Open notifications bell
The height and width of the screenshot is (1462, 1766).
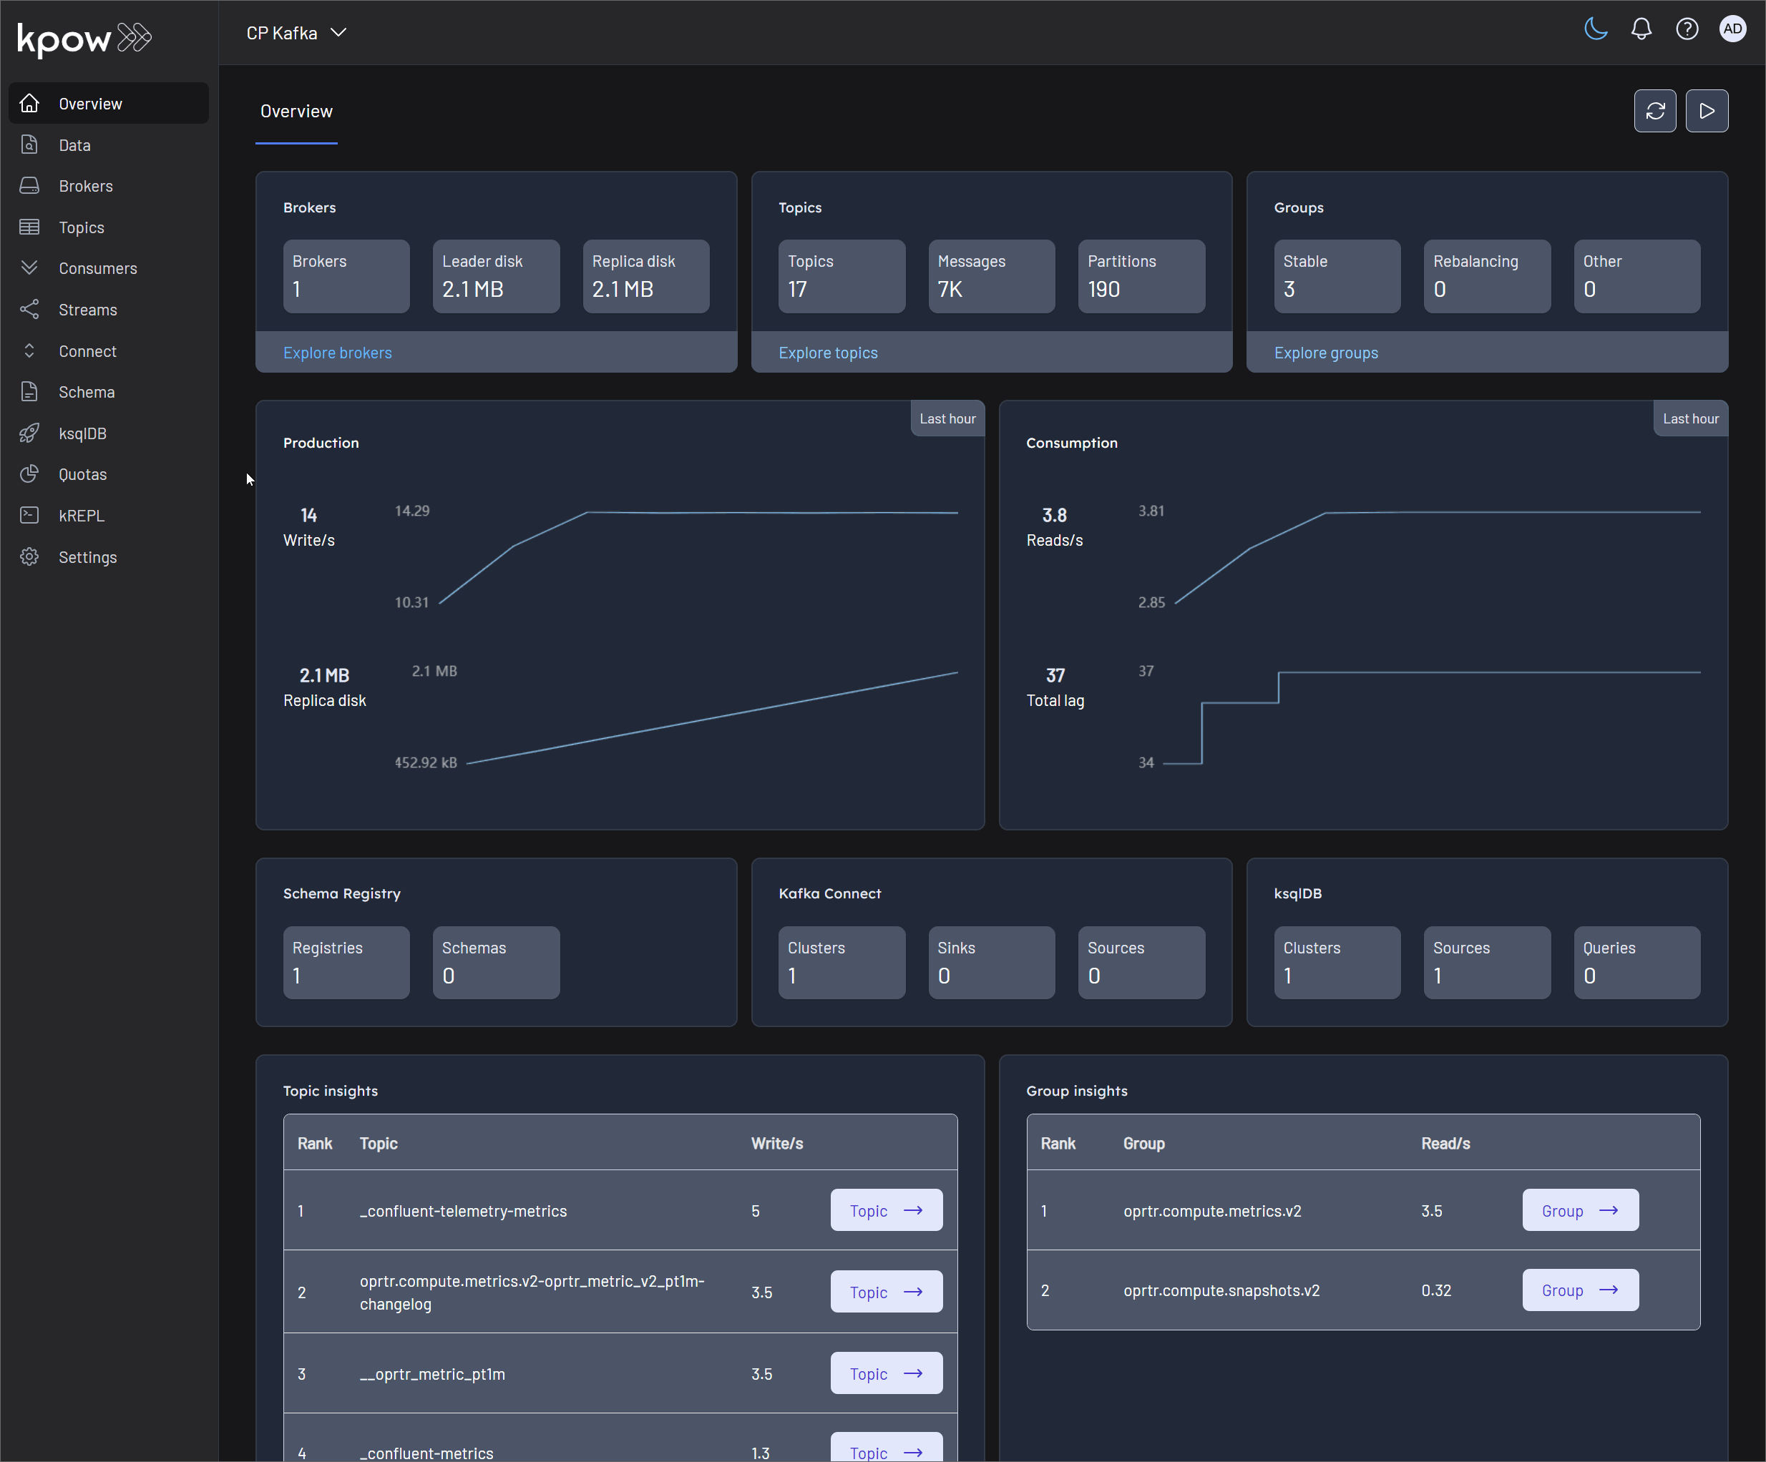[1641, 29]
